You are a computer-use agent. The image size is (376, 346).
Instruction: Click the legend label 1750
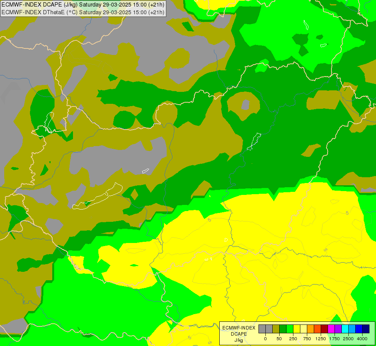click(335, 339)
